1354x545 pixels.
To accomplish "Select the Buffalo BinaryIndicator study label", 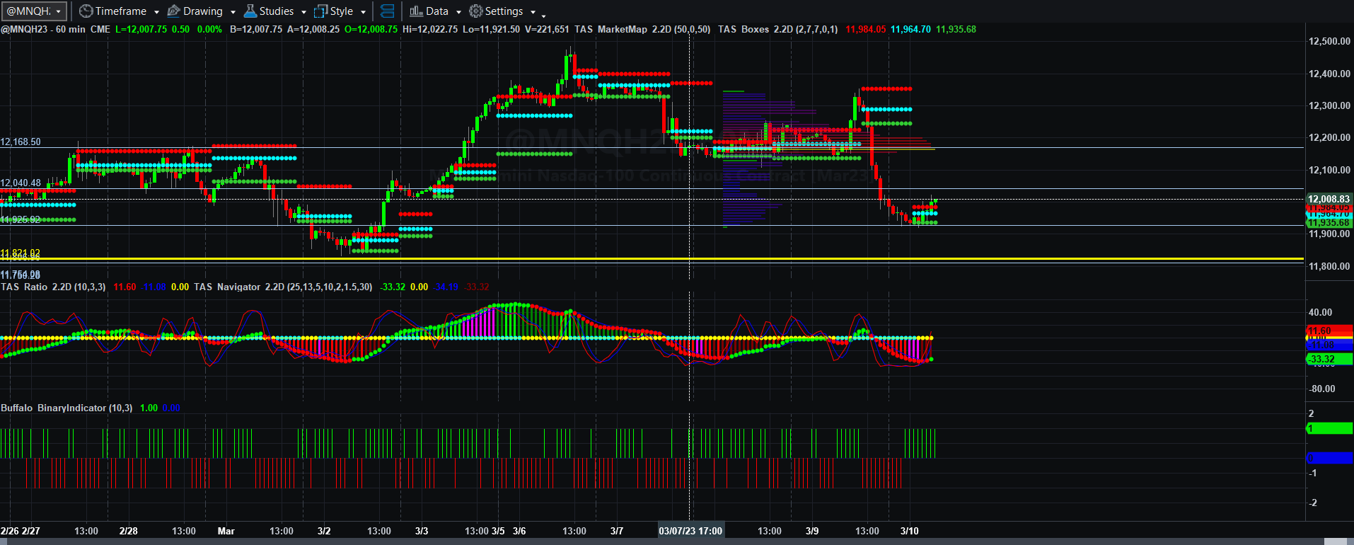I will click(x=66, y=408).
